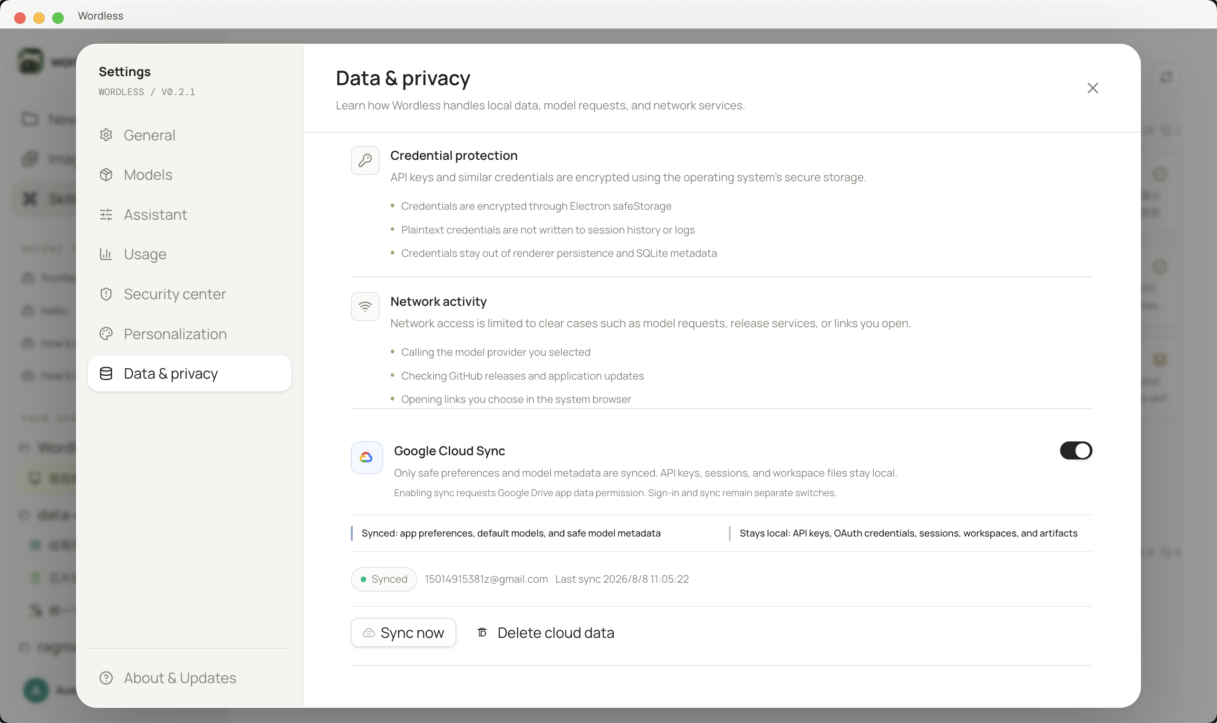Click the Network activity wifi icon
Viewport: 1217px width, 723px height.
(365, 306)
